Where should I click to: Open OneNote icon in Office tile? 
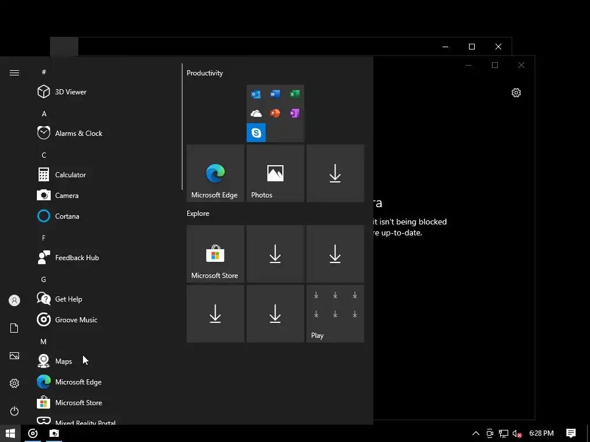point(294,113)
